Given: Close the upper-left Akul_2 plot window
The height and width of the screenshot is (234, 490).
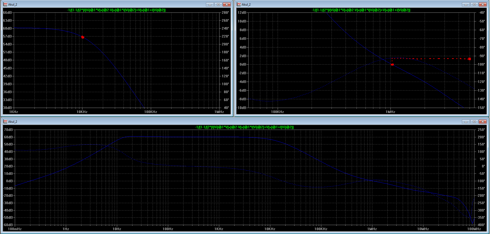Looking at the screenshot, I should [227, 5].
